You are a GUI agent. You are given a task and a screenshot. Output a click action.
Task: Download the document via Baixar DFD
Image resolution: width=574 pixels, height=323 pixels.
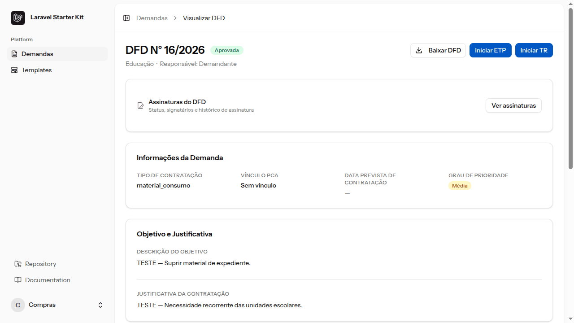click(x=438, y=50)
